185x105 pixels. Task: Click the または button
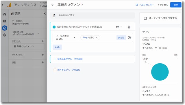point(121,38)
